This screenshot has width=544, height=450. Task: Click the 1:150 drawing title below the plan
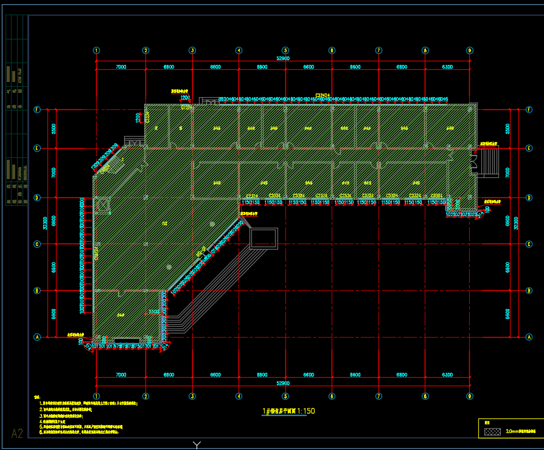click(288, 411)
